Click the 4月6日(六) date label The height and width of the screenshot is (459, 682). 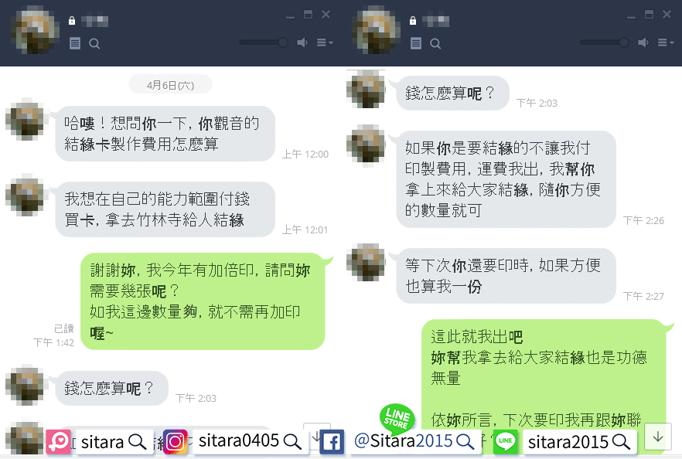(170, 85)
